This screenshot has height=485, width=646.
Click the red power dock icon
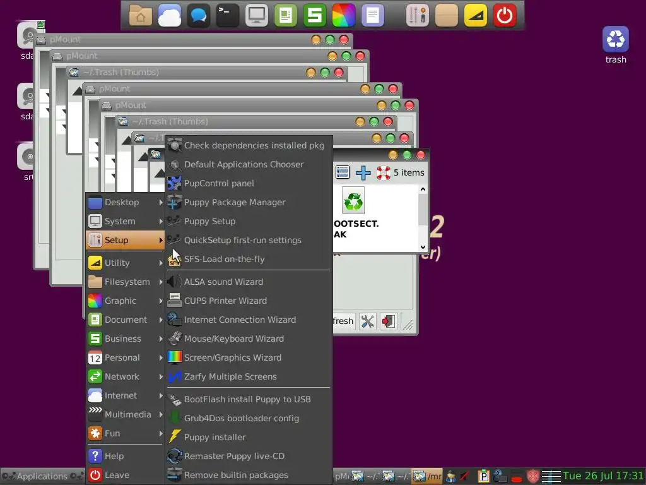click(505, 15)
